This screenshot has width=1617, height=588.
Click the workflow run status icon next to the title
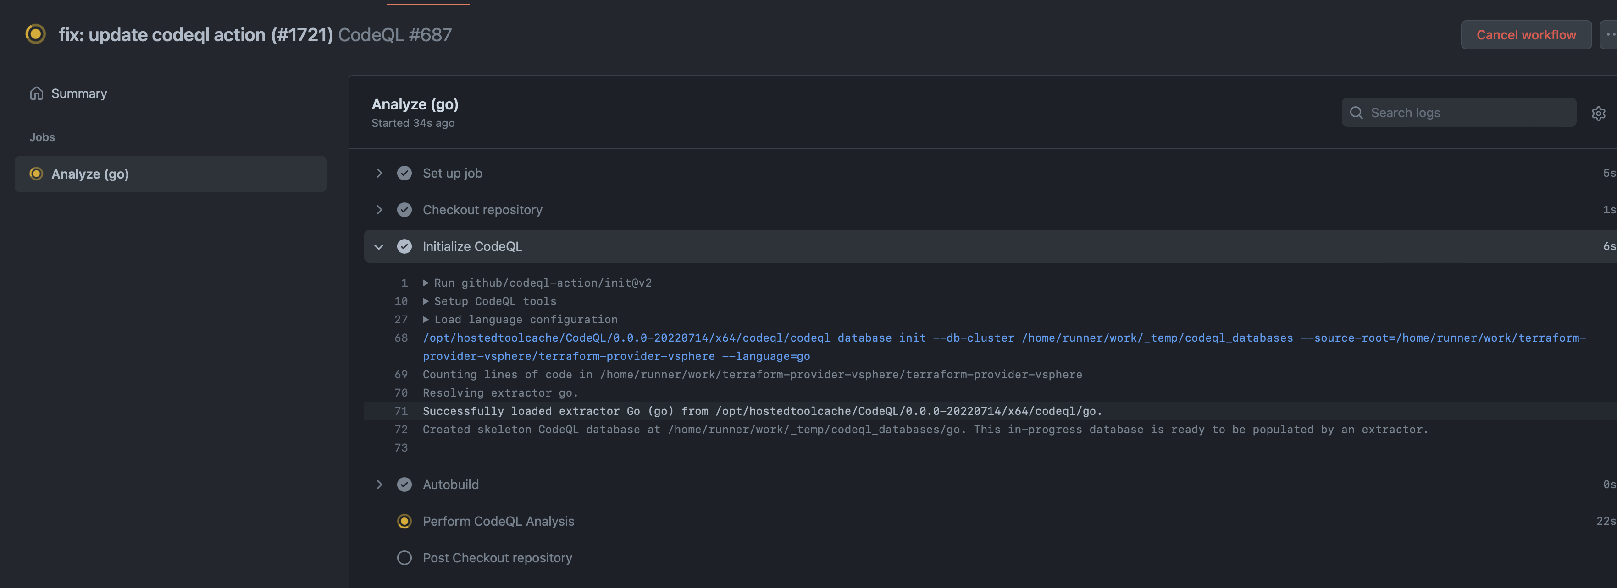pos(36,34)
